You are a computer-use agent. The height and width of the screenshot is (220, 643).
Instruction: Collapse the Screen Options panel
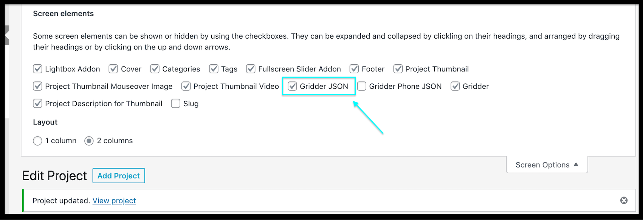click(547, 165)
